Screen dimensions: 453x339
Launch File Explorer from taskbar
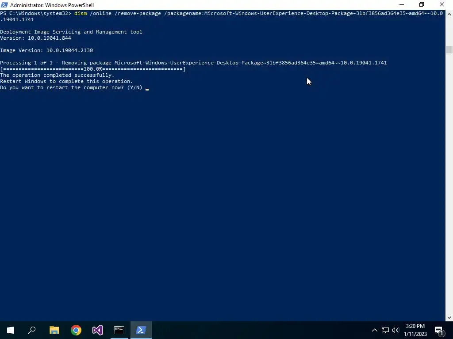[54, 330]
